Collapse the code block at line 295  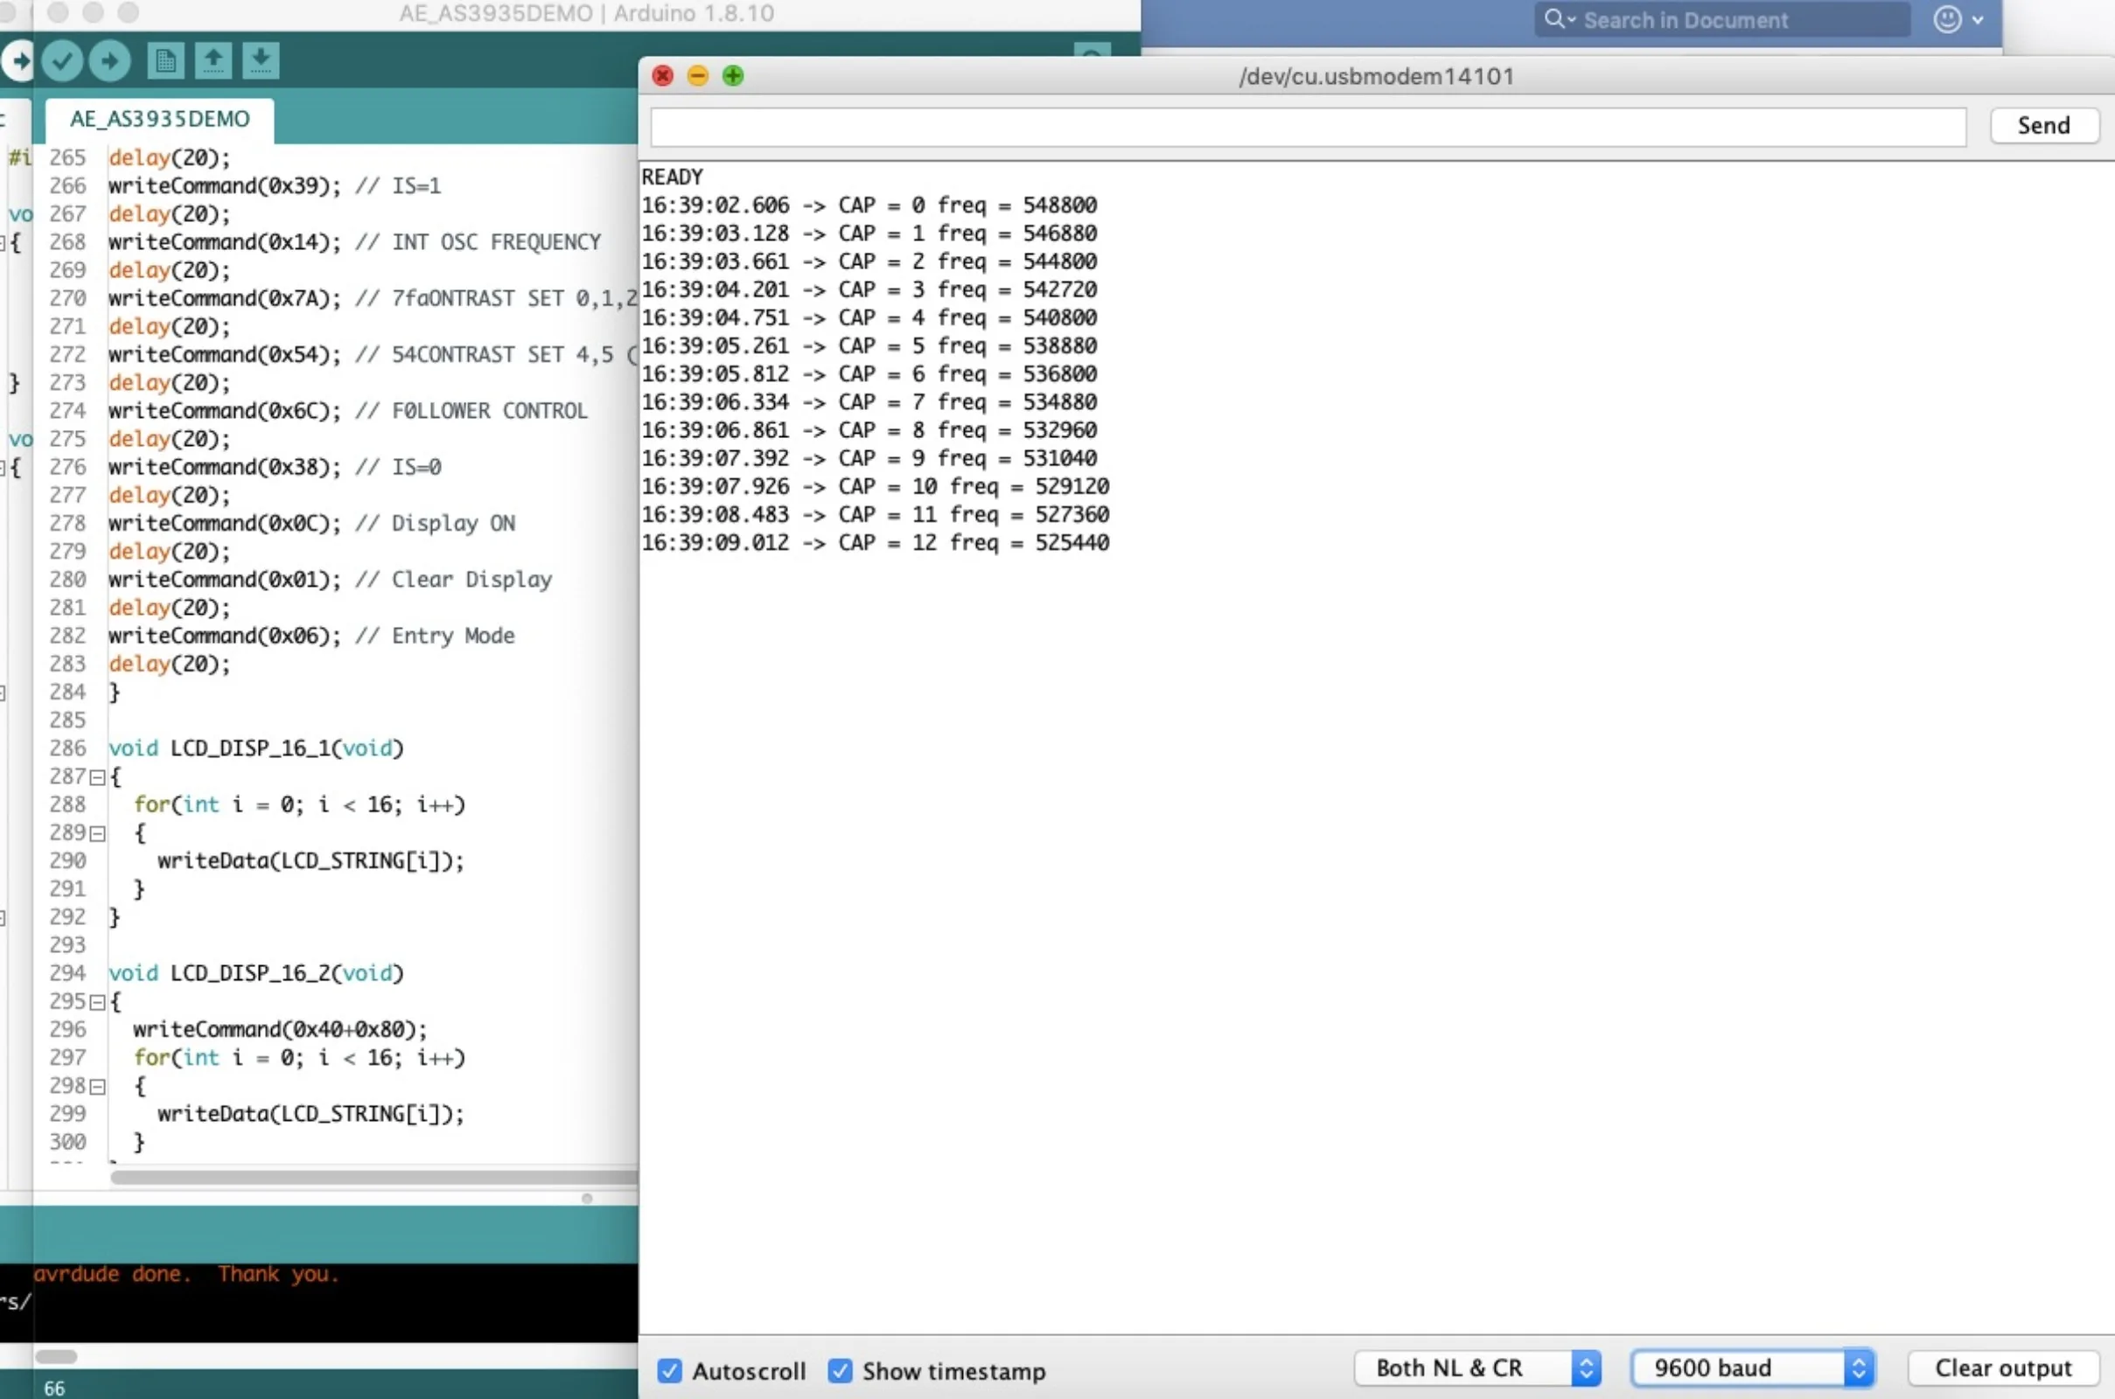[x=97, y=1002]
